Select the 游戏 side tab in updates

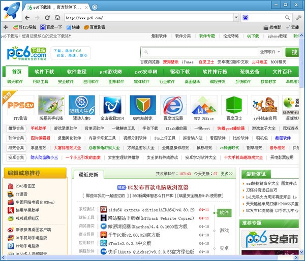[224, 230]
